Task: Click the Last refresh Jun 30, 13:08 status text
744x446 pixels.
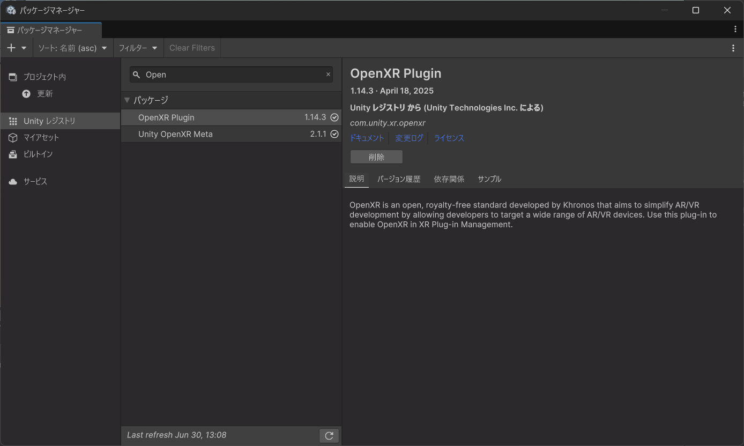Action: click(176, 435)
